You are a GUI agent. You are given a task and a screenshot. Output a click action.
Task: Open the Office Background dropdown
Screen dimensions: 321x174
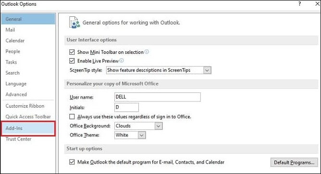[158, 126]
